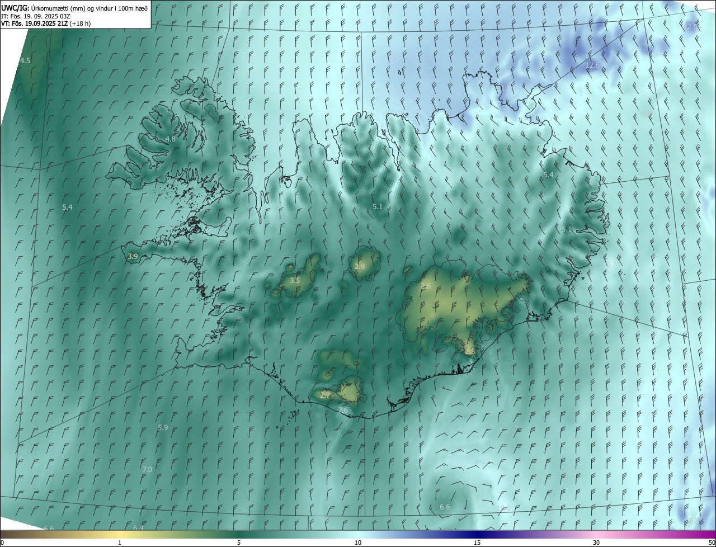Click the 12.6 value in the blue northeast area
The height and width of the screenshot is (547, 716).
coord(592,65)
